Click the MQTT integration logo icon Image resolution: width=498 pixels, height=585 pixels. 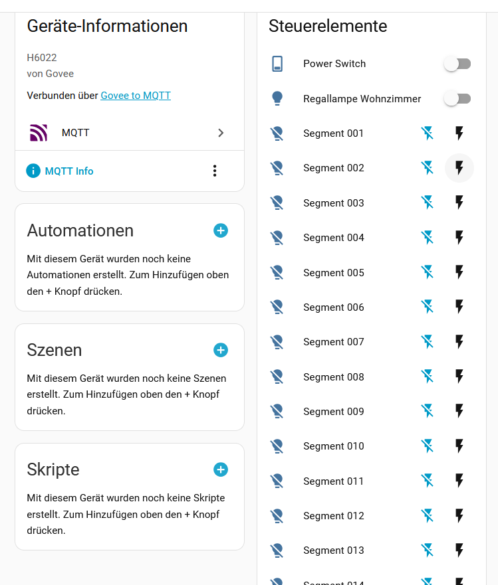tap(39, 133)
